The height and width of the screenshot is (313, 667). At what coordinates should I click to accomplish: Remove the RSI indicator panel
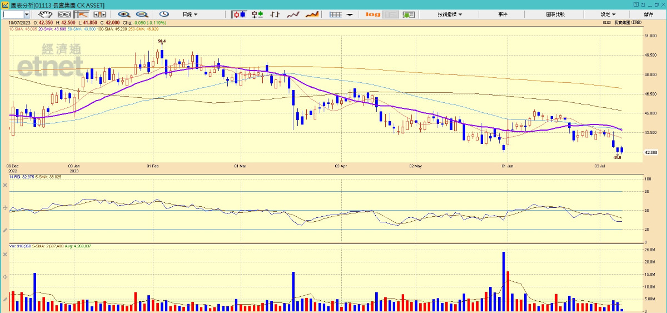(x=5, y=184)
